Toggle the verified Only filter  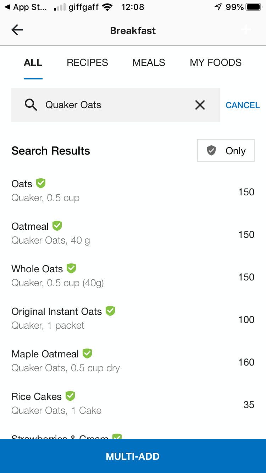point(226,151)
